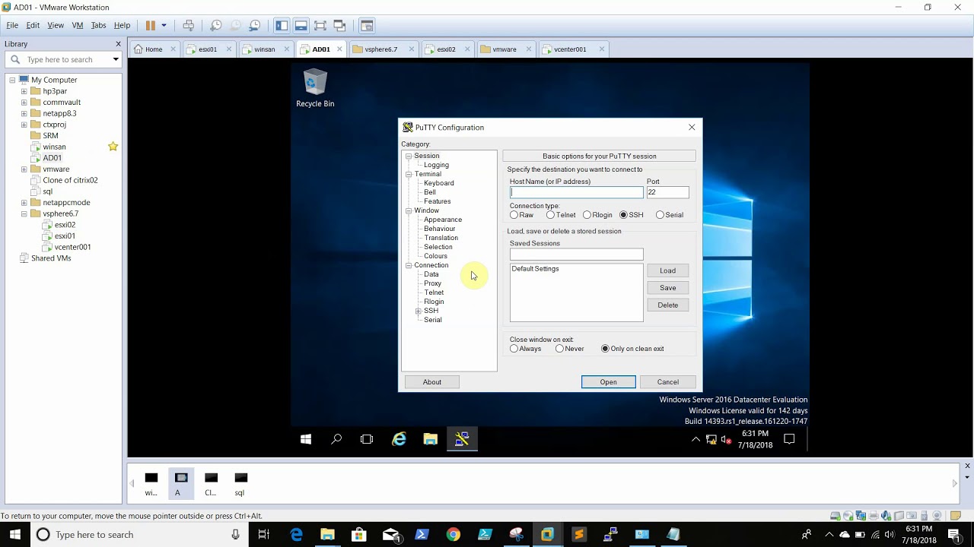
Task: Click the favorite star next to winsan
Action: pos(113,146)
